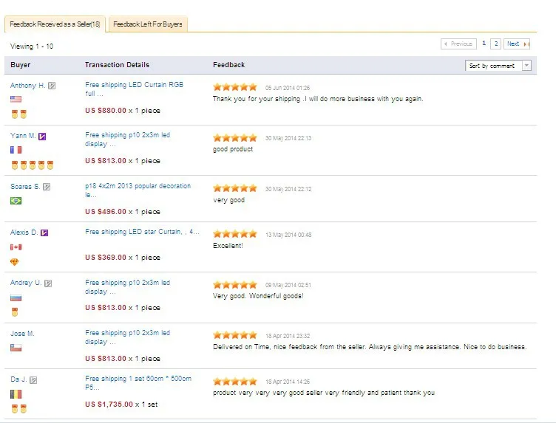Open 'Free shipping LED Curtain RGB full' product link
The image size is (556, 423).
point(134,89)
